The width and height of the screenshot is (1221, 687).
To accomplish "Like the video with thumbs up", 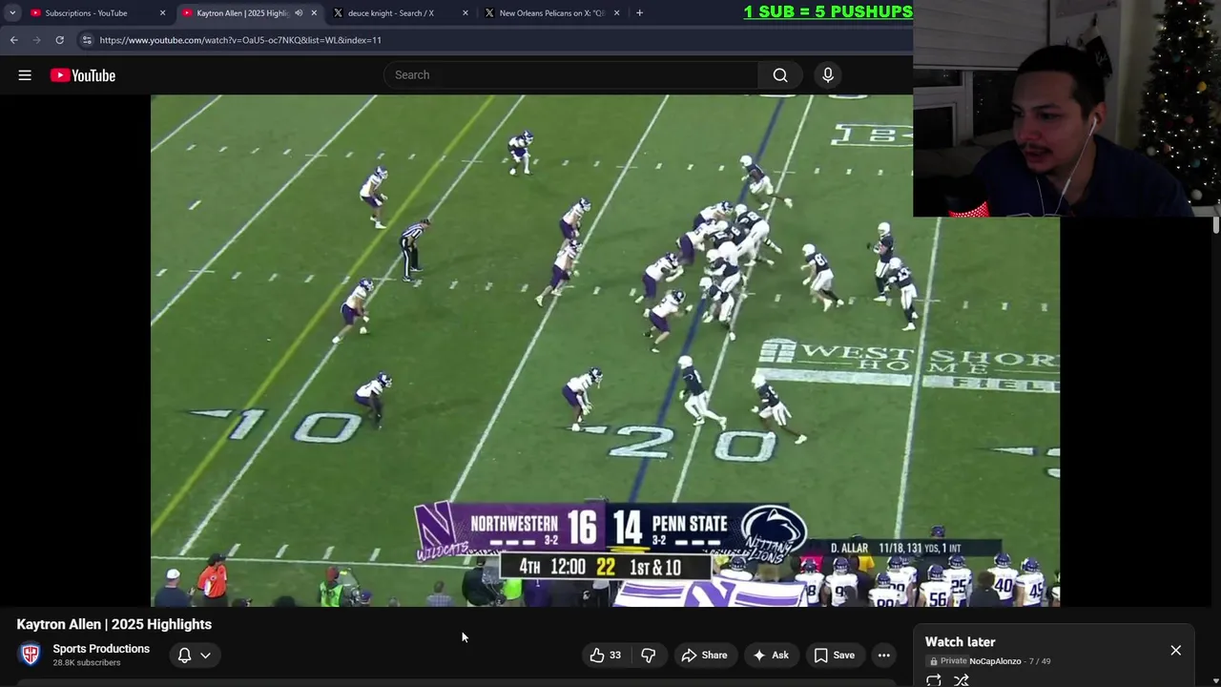I will tap(605, 656).
